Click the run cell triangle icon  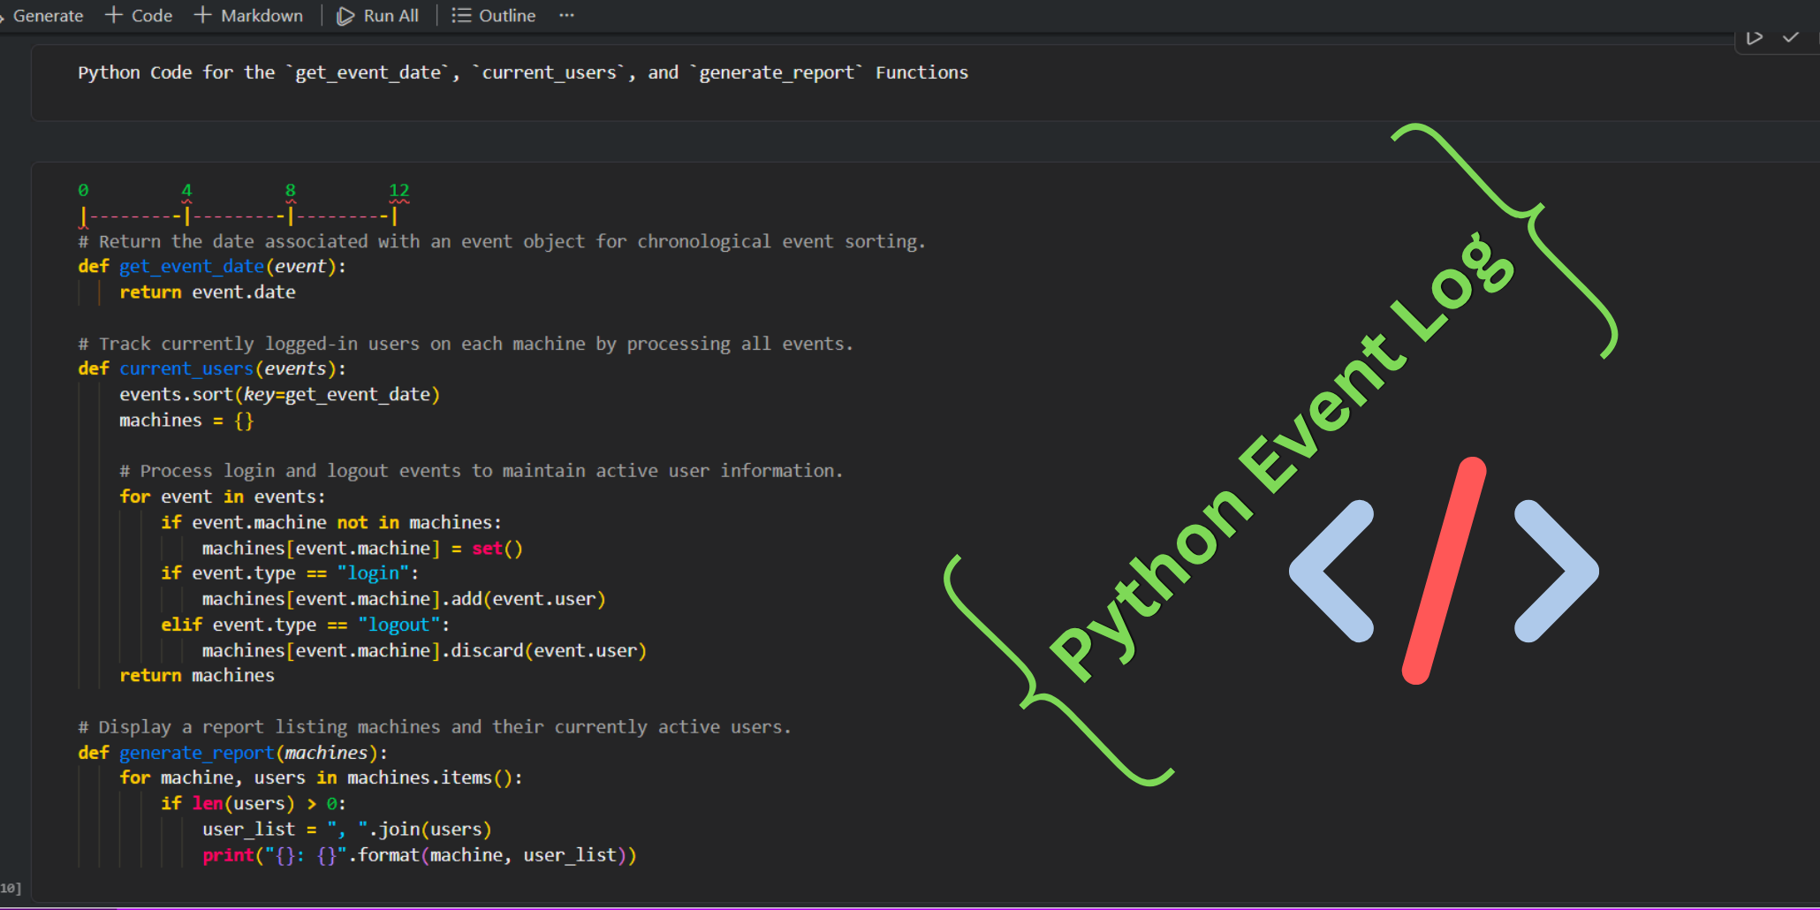(1755, 38)
